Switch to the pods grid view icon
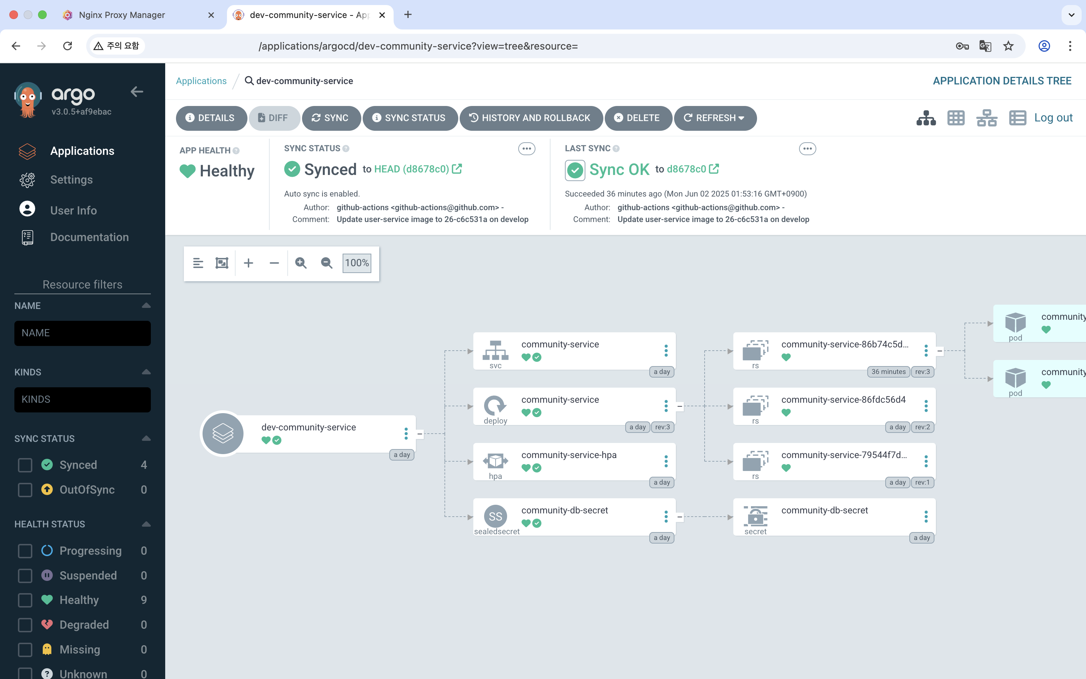1086x679 pixels. [955, 118]
